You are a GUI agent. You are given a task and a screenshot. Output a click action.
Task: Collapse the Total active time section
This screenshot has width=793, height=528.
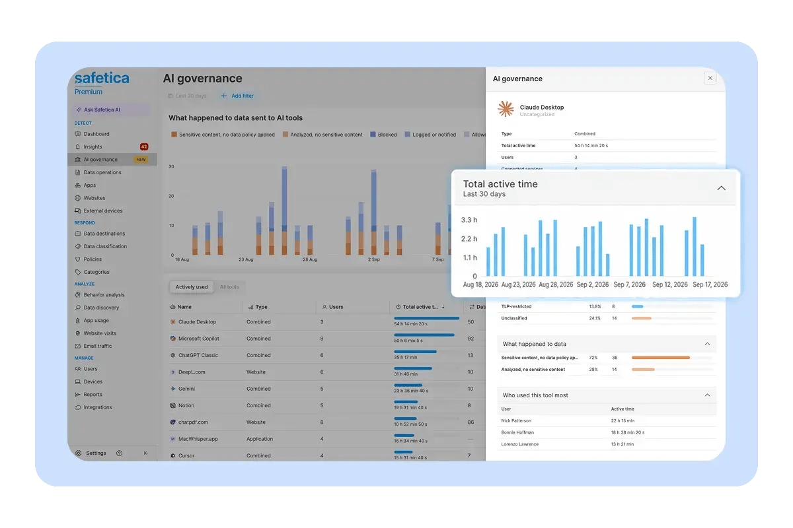tap(721, 188)
